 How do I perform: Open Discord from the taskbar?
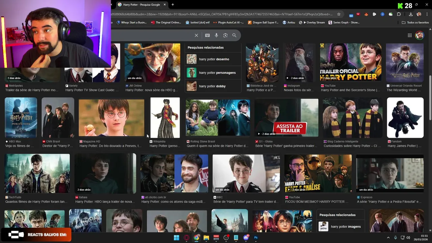click(x=246, y=238)
